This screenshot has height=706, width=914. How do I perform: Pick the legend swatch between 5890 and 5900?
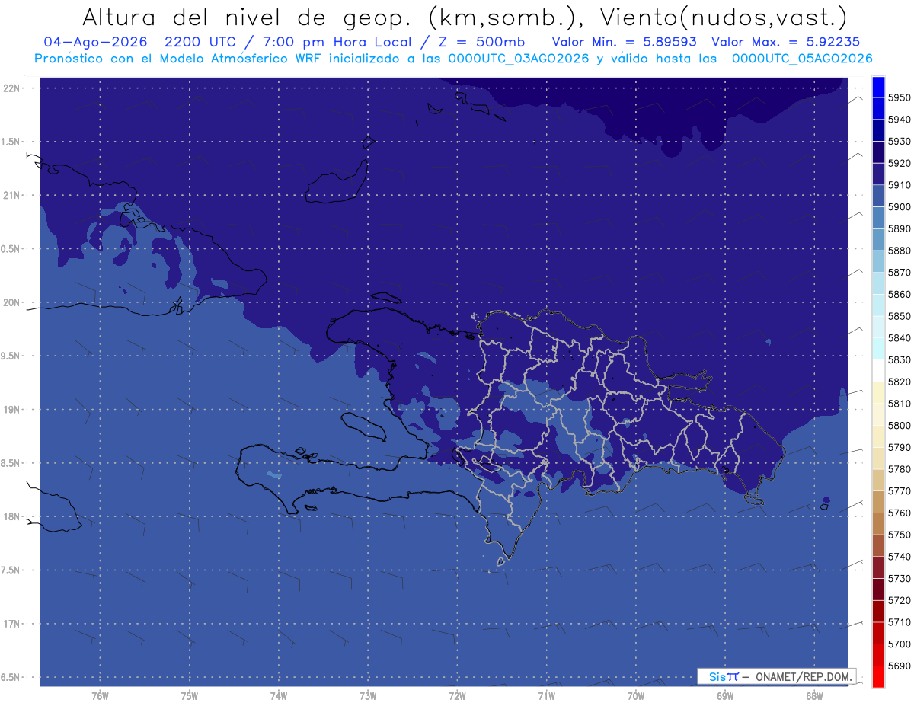click(878, 218)
